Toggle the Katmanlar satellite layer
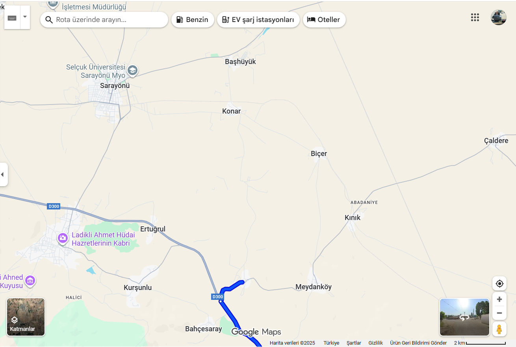This screenshot has width=516, height=347. pos(26,317)
